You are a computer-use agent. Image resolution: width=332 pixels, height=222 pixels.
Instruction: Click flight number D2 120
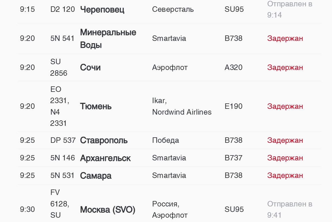pos(63,9)
